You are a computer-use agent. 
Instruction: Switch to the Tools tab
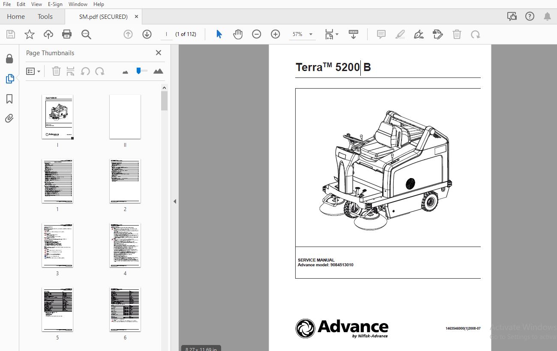(x=45, y=17)
